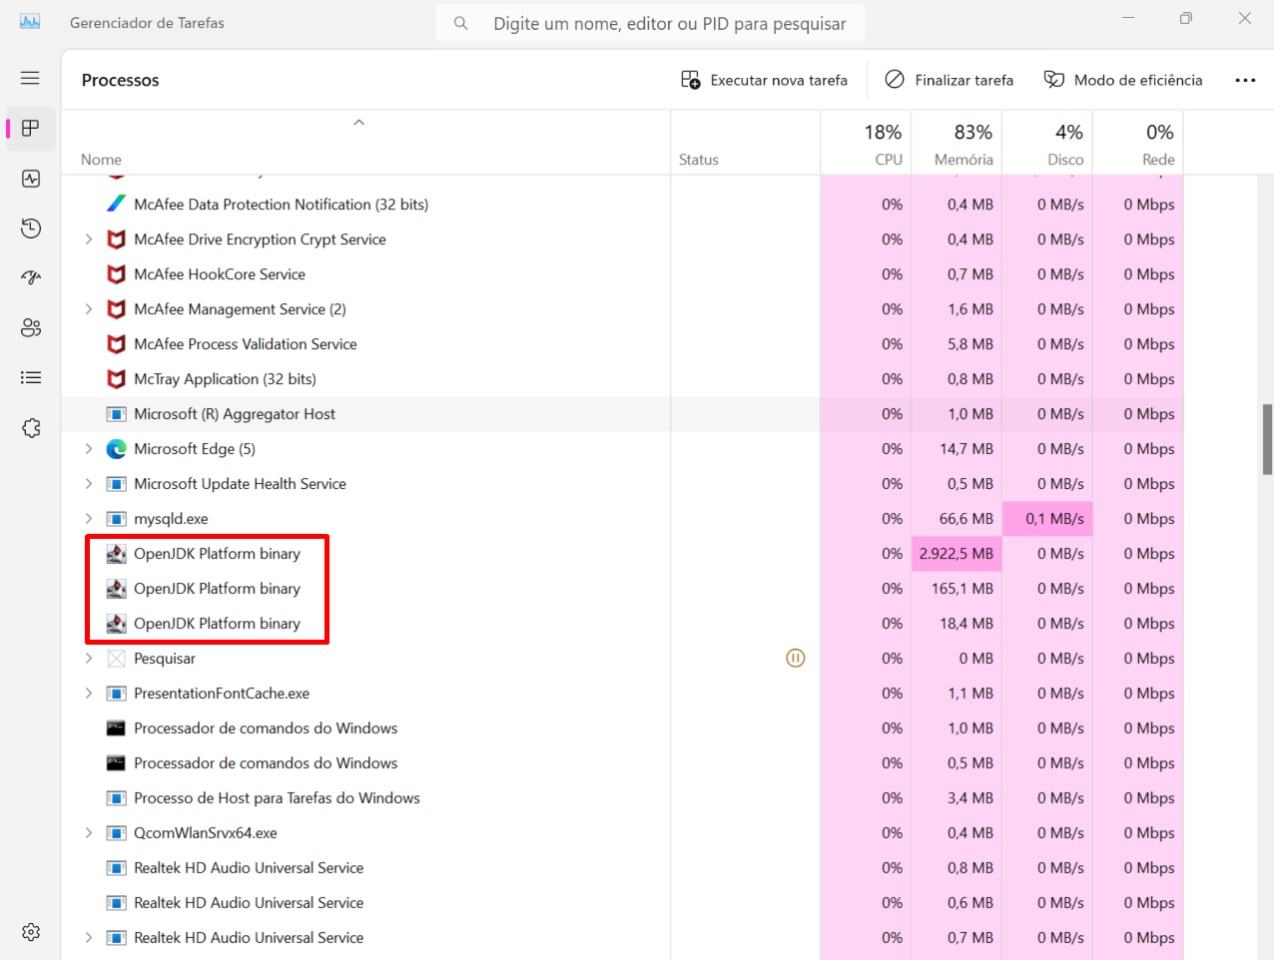Select the 0 MB memory cell of Pesquisar
Viewport: 1274px width, 960px height.
point(956,659)
